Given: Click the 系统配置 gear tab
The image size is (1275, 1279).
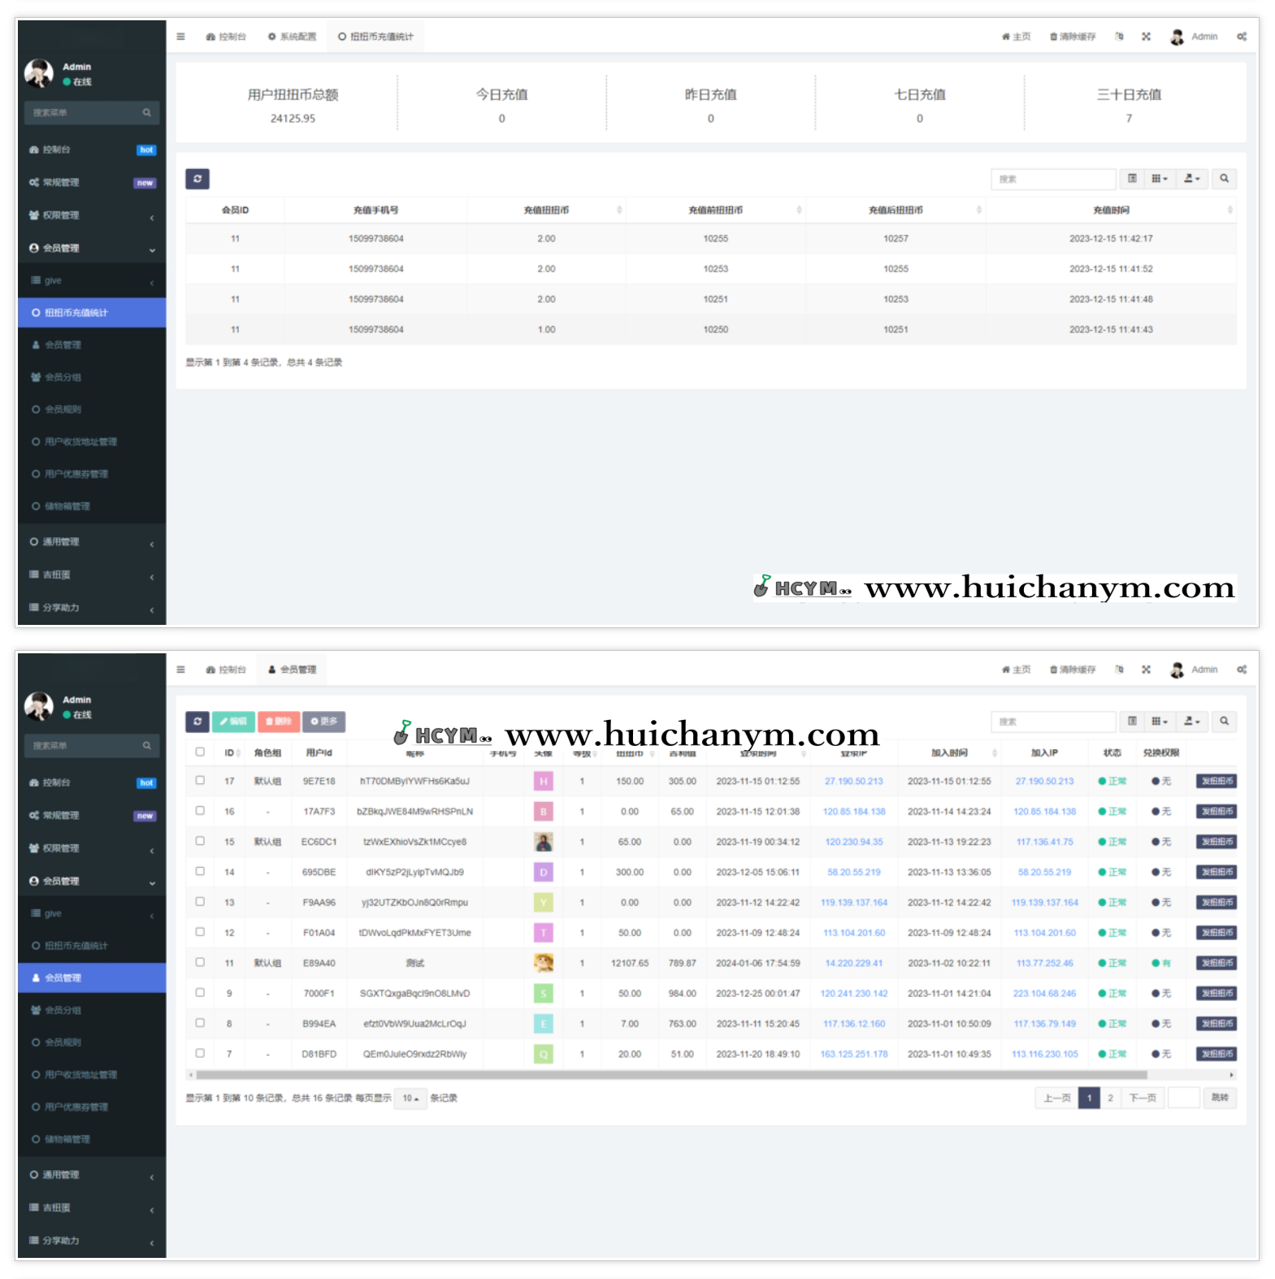Looking at the screenshot, I should 293,37.
